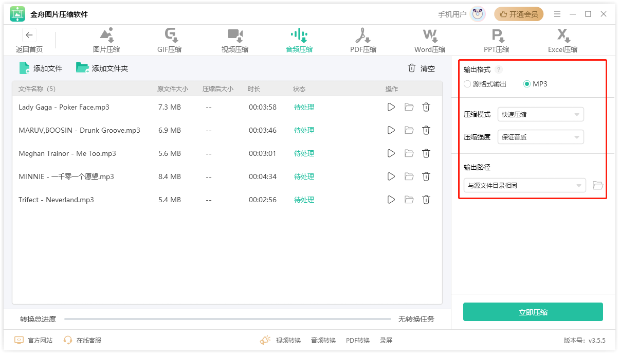Play Lady Gaga - Poker Face.mp3
This screenshot has height=354, width=619.
tap(391, 107)
